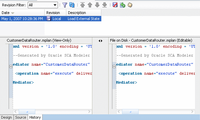
Task: Click operation name="execute" line in Editable pane
Action: pos(157,73)
